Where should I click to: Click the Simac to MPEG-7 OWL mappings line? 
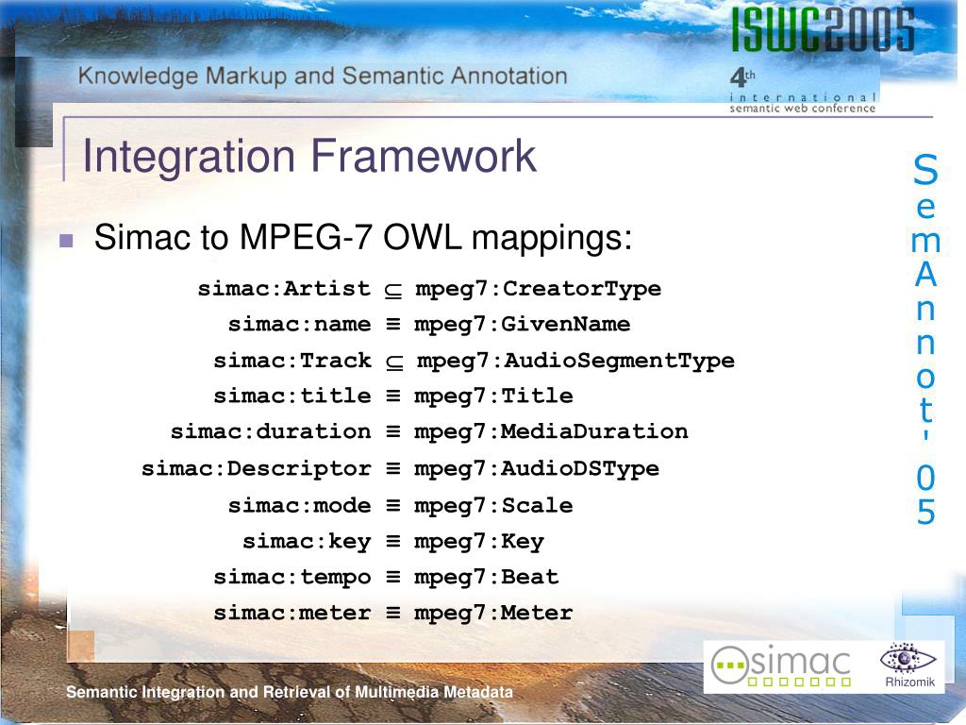pos(363,237)
